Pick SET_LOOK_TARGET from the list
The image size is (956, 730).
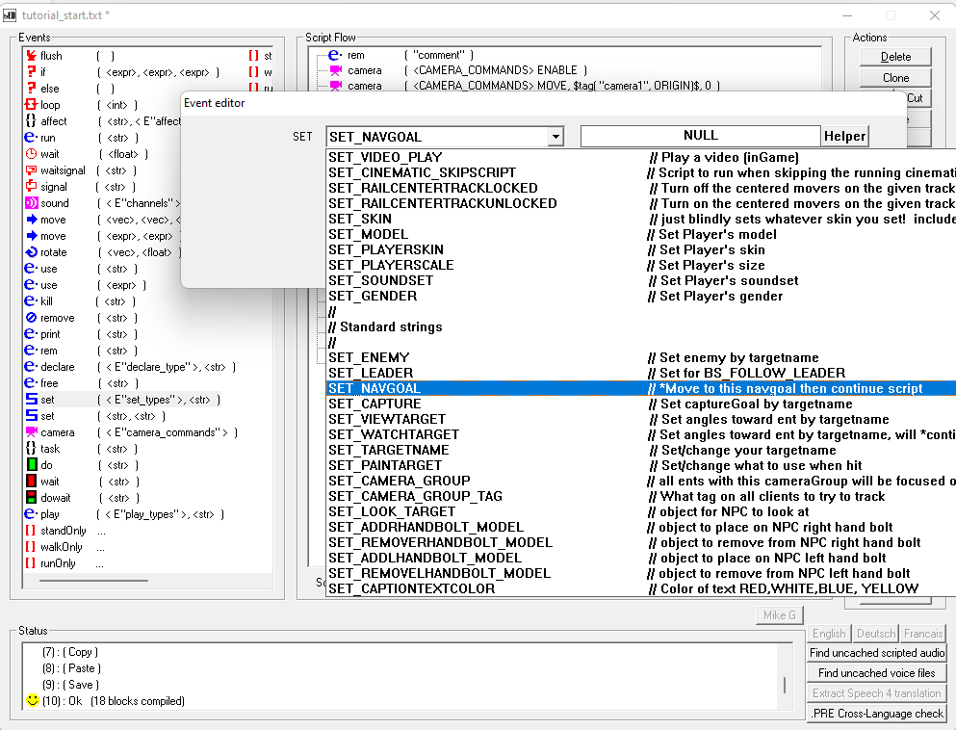[641, 511]
